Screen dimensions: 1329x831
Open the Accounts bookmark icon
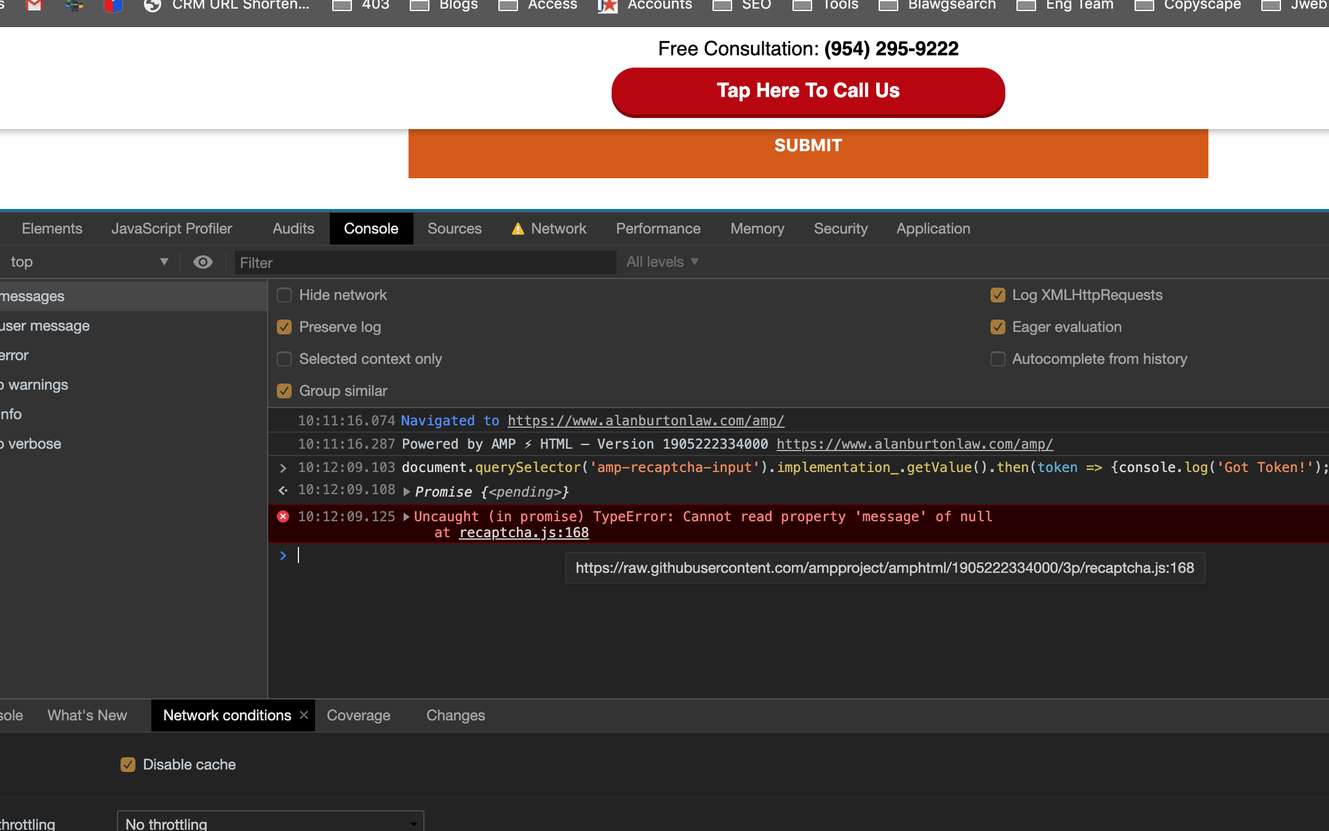point(608,6)
